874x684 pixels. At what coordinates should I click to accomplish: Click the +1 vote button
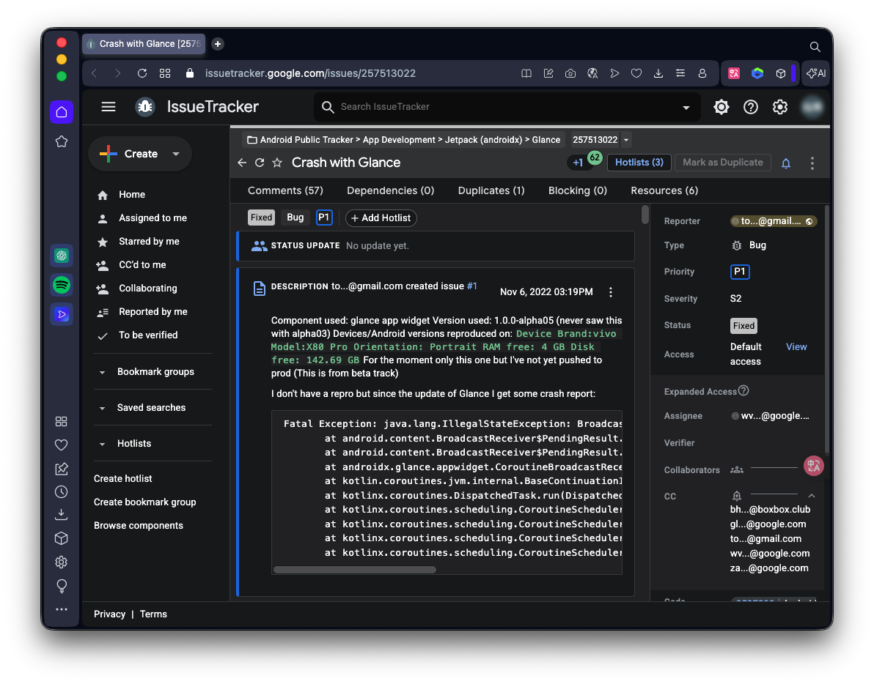pyautogui.click(x=578, y=163)
